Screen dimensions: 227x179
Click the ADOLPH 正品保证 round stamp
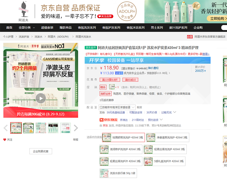pyautogui.click(x=127, y=11)
